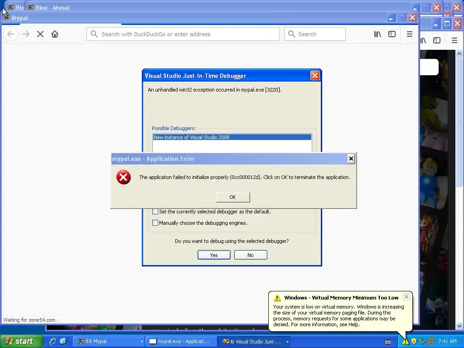The height and width of the screenshot is (348, 464).
Task: Click the virtual memory warning balloon text
Action: [338, 316]
